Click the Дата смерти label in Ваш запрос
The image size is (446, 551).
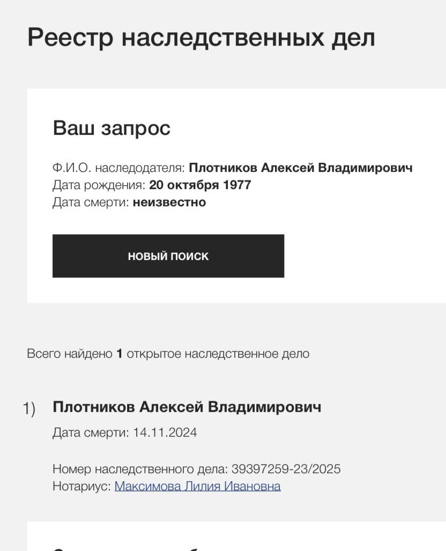tap(91, 202)
